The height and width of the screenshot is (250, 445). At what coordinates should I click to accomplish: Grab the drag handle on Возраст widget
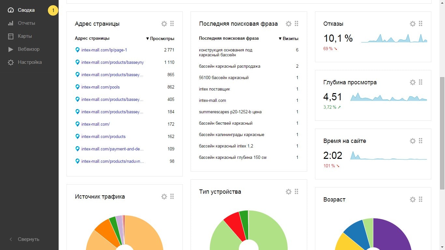click(x=421, y=200)
